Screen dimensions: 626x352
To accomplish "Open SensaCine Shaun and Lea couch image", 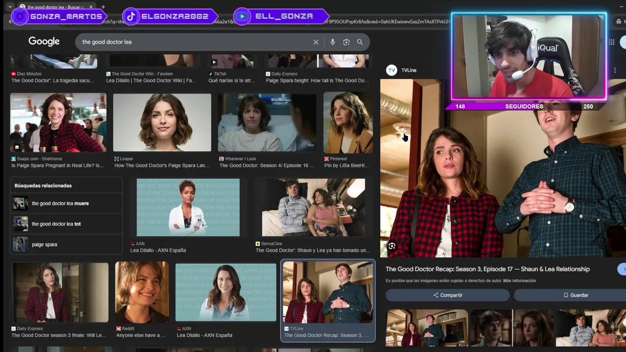I will (x=313, y=207).
